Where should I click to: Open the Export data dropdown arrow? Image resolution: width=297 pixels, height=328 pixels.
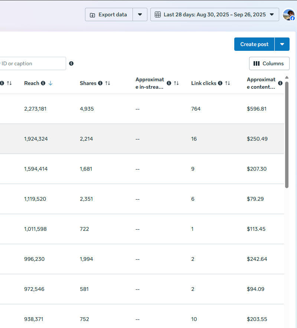tap(140, 14)
